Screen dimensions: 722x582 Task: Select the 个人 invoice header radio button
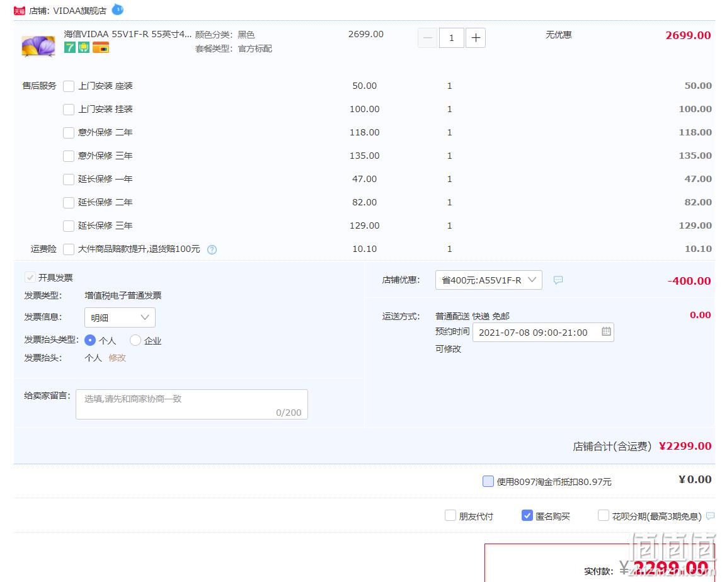[x=90, y=340]
